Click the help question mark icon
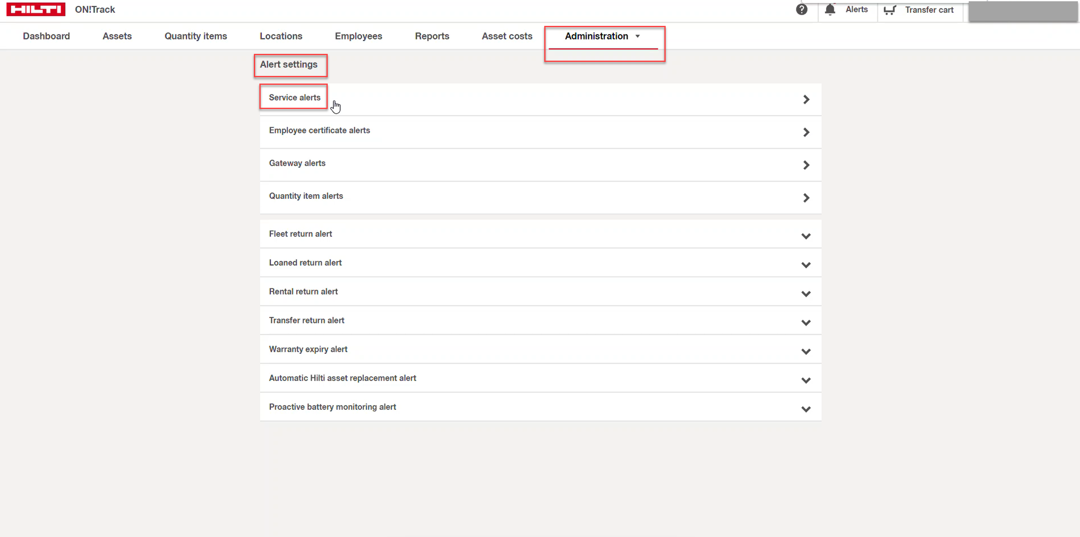This screenshot has height=537, width=1080. 802,9
